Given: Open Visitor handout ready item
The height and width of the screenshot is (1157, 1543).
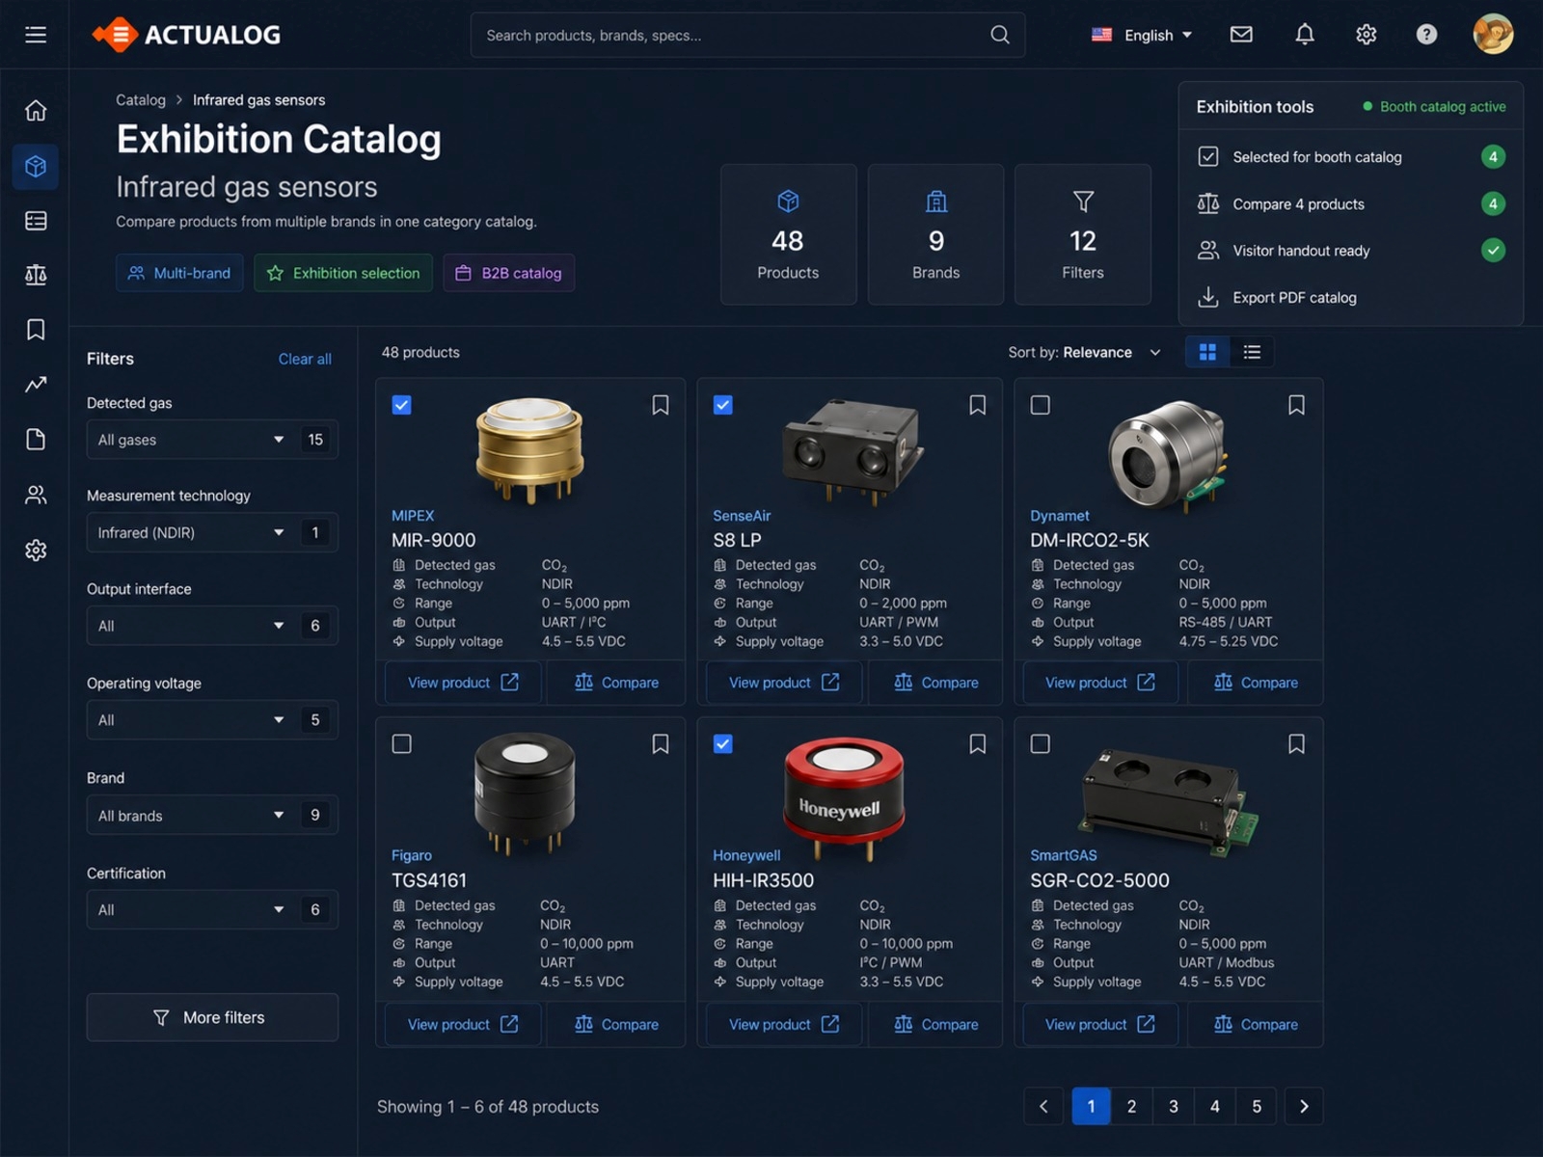Looking at the screenshot, I should click(x=1351, y=251).
